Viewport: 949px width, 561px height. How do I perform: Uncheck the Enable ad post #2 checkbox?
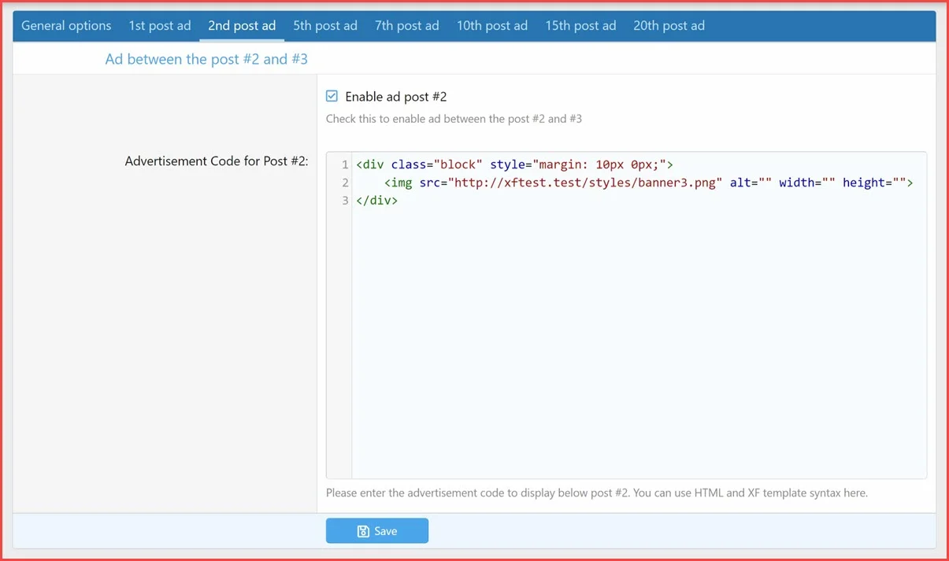click(x=332, y=97)
